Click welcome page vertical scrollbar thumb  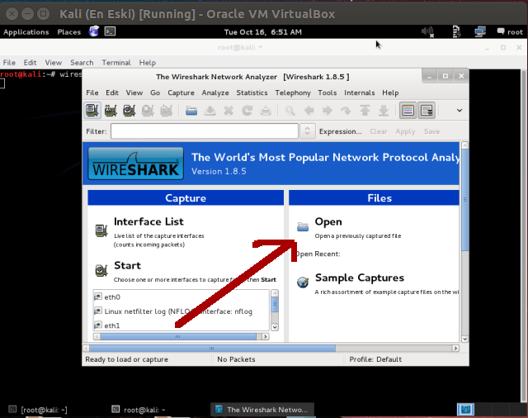point(464,200)
